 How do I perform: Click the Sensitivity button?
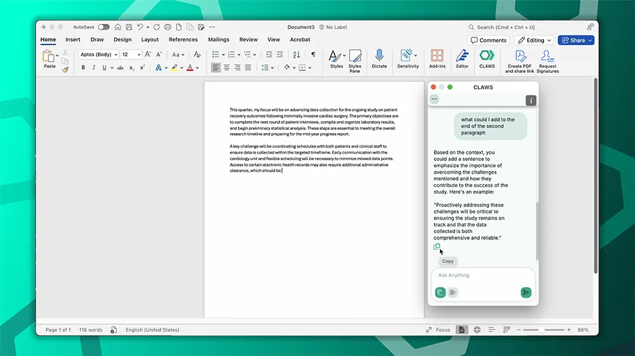(408, 60)
